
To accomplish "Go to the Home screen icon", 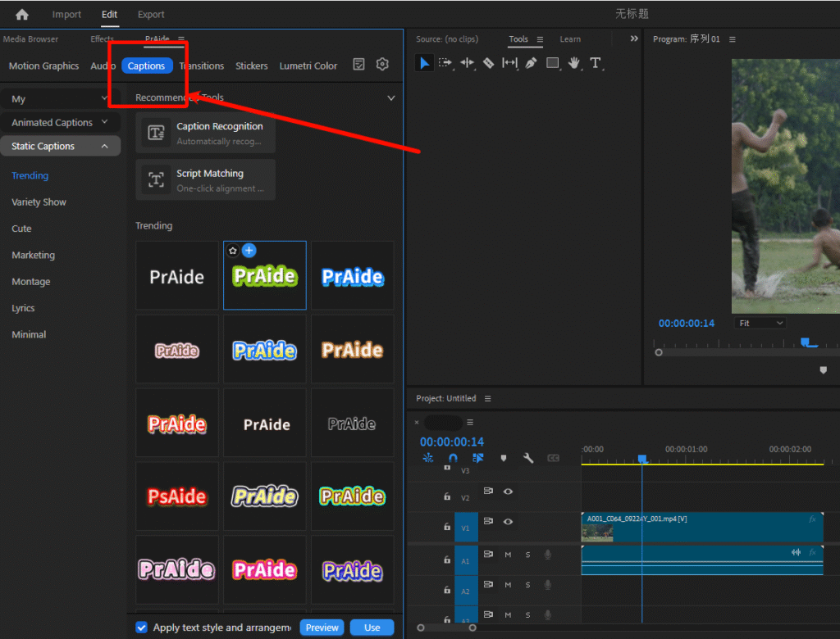I will [22, 15].
